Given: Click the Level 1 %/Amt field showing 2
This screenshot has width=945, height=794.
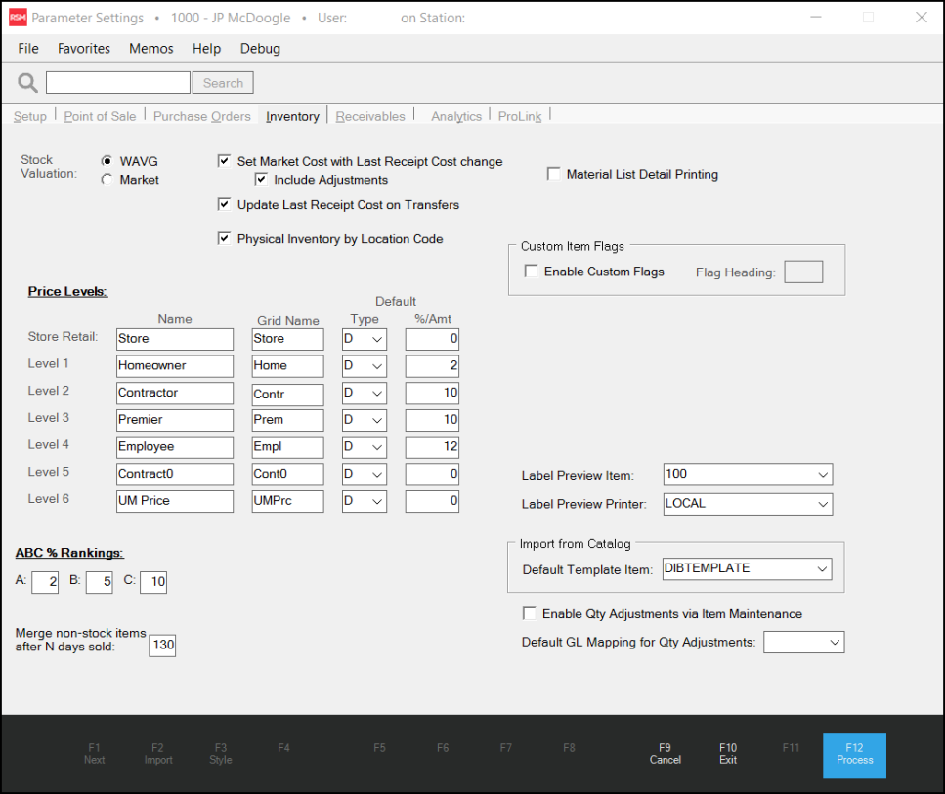Looking at the screenshot, I should point(432,366).
